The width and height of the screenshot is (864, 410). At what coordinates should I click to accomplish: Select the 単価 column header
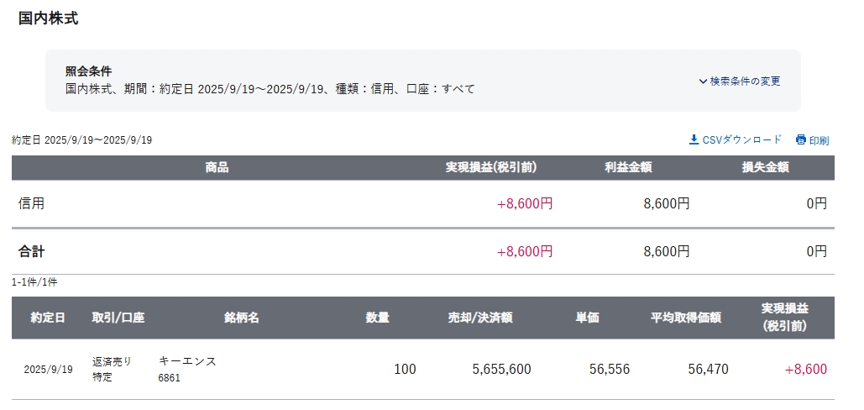point(588,318)
